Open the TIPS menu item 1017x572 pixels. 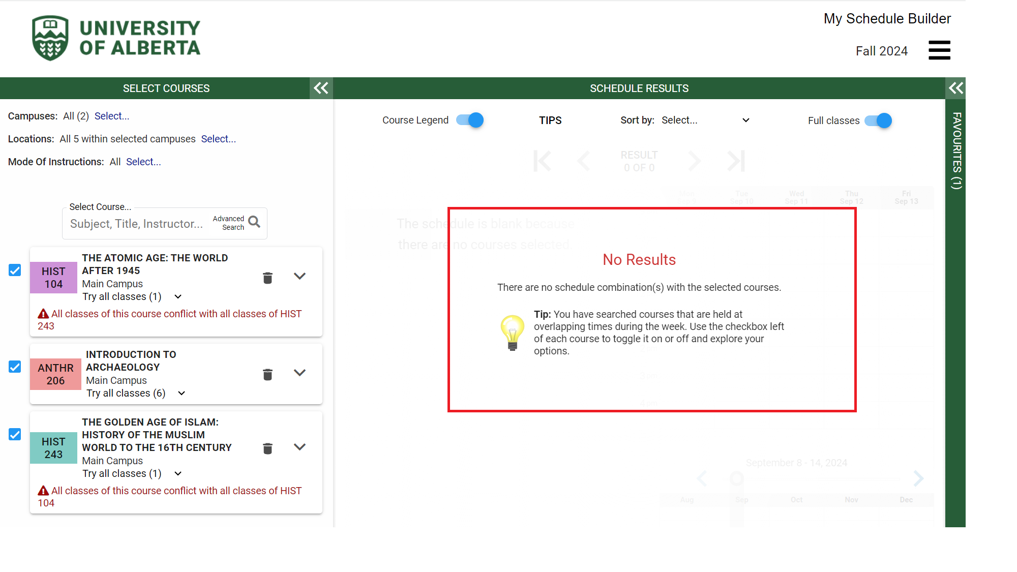(x=550, y=121)
